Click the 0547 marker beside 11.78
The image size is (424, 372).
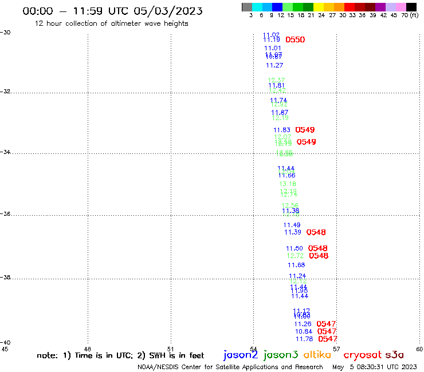coord(328,339)
